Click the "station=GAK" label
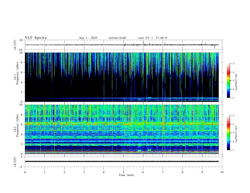The height and width of the screenshot is (193, 250). tap(117, 38)
